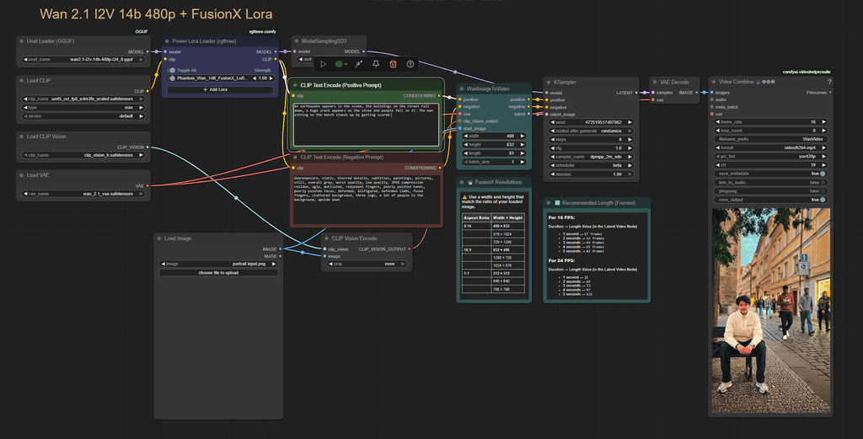The height and width of the screenshot is (439, 863).
Task: Open control after generate dropdown
Action: pyautogui.click(x=592, y=131)
